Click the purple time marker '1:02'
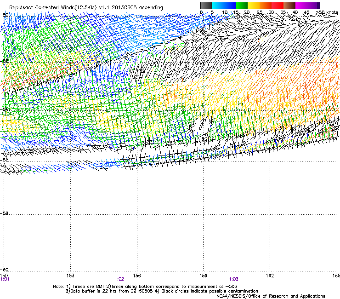The width and height of the screenshot is (340, 299). click(119, 279)
